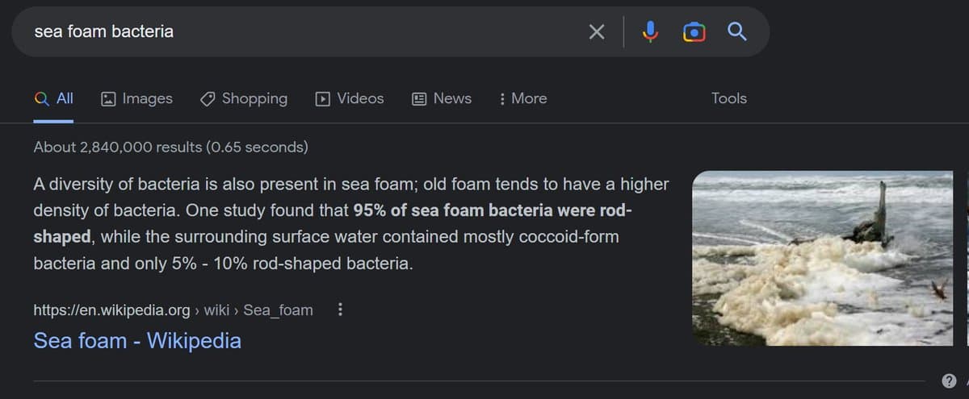This screenshot has width=969, height=399.
Task: Switch to the News results tab
Action: [x=442, y=98]
